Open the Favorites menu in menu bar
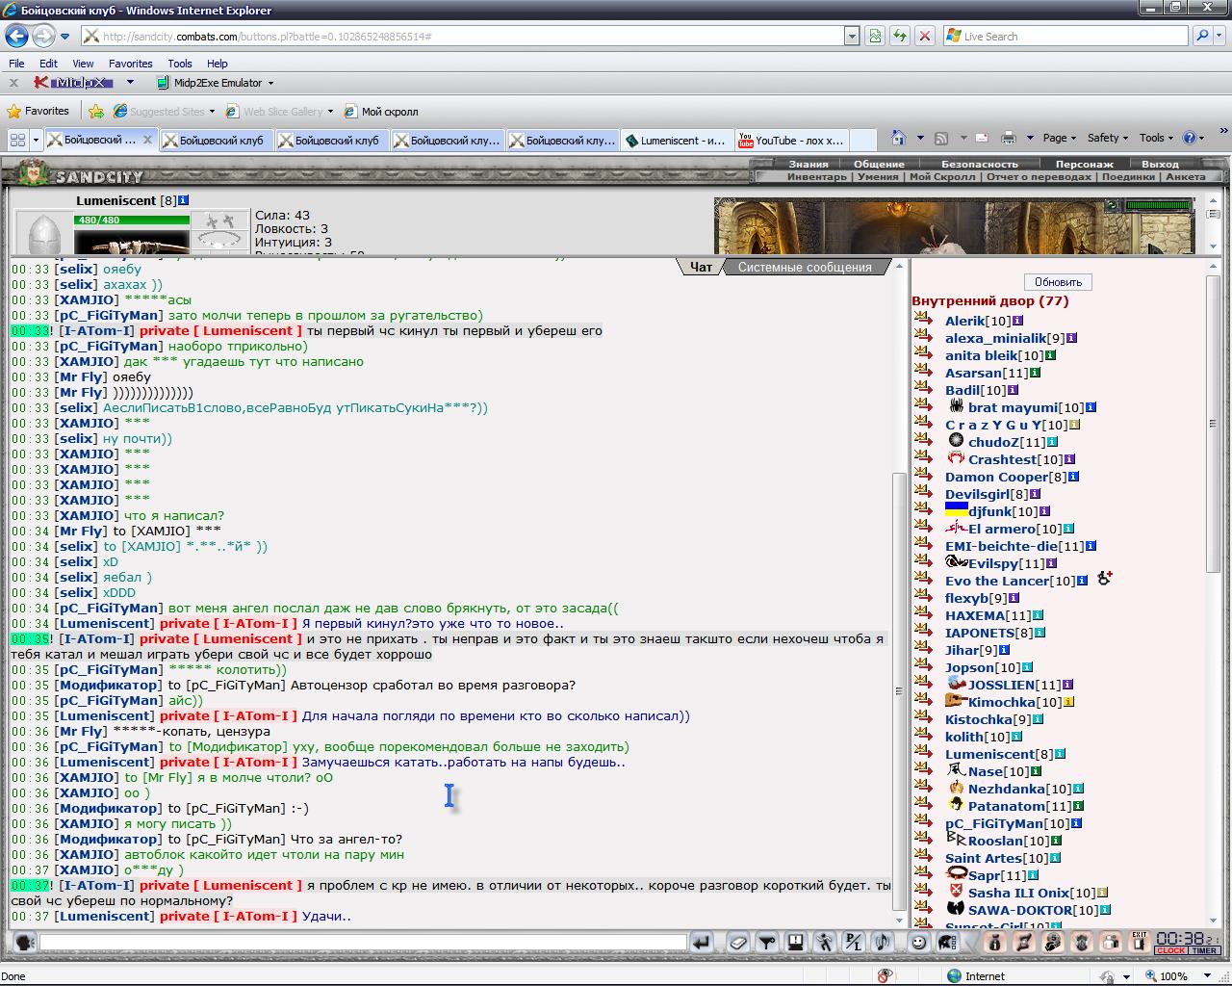The width and height of the screenshot is (1232, 986). click(x=130, y=64)
